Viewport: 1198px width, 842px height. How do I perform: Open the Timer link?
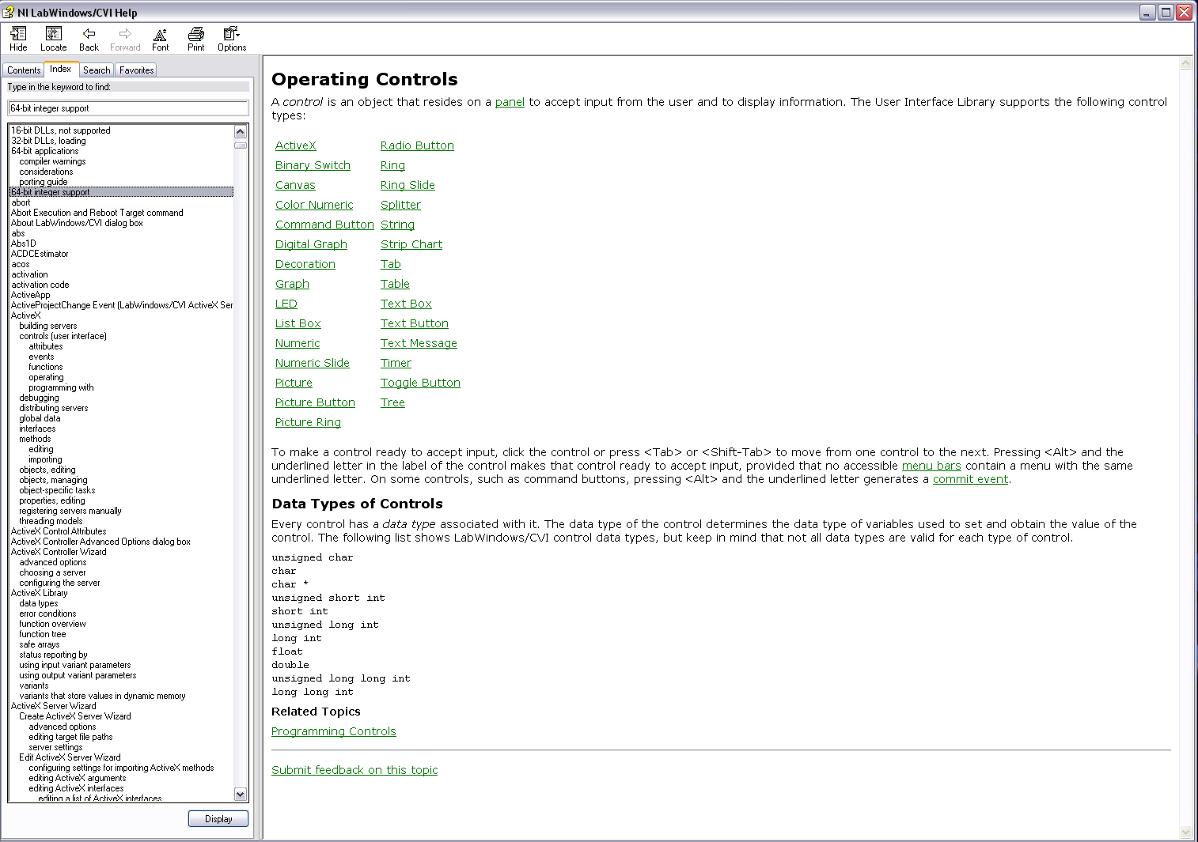(x=396, y=363)
